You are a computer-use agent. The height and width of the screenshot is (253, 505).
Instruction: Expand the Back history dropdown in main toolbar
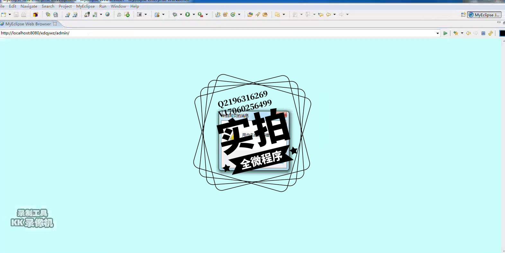pyautogui.click(x=334, y=14)
